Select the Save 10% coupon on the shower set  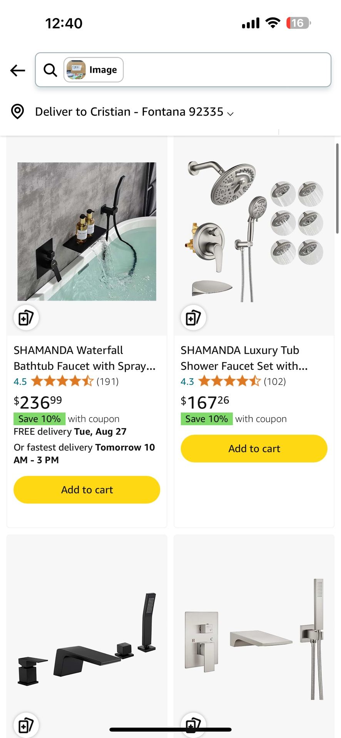coord(206,419)
